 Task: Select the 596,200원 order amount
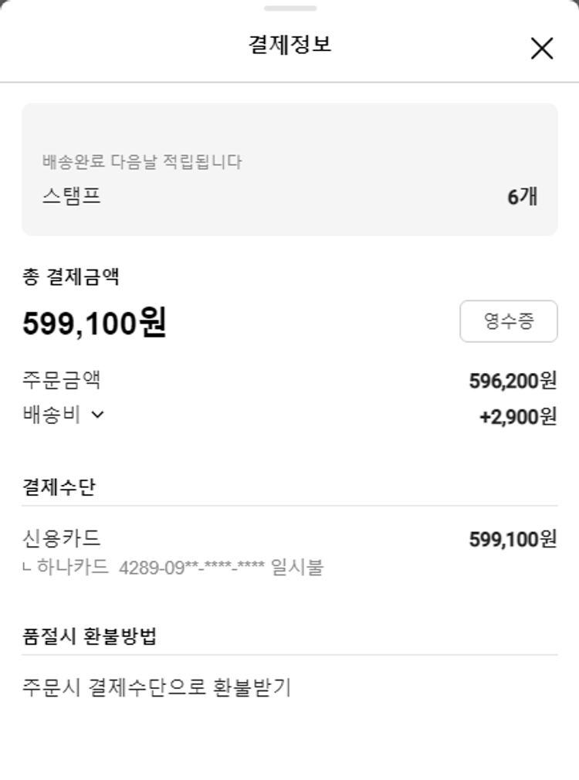coord(513,381)
